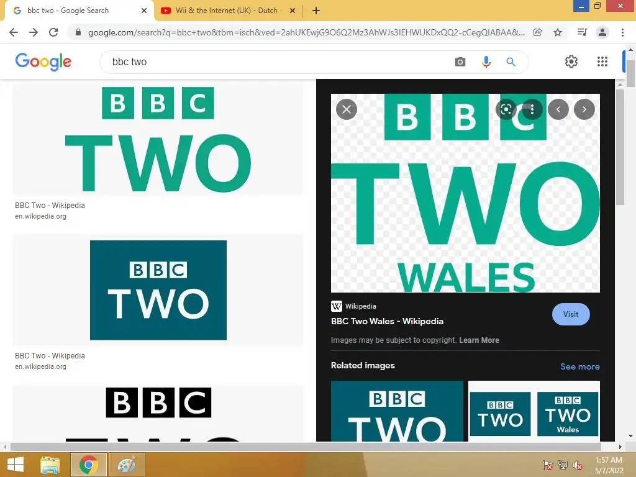This screenshot has height=477, width=636.
Task: Open File Explorer from taskbar
Action: [x=50, y=465]
